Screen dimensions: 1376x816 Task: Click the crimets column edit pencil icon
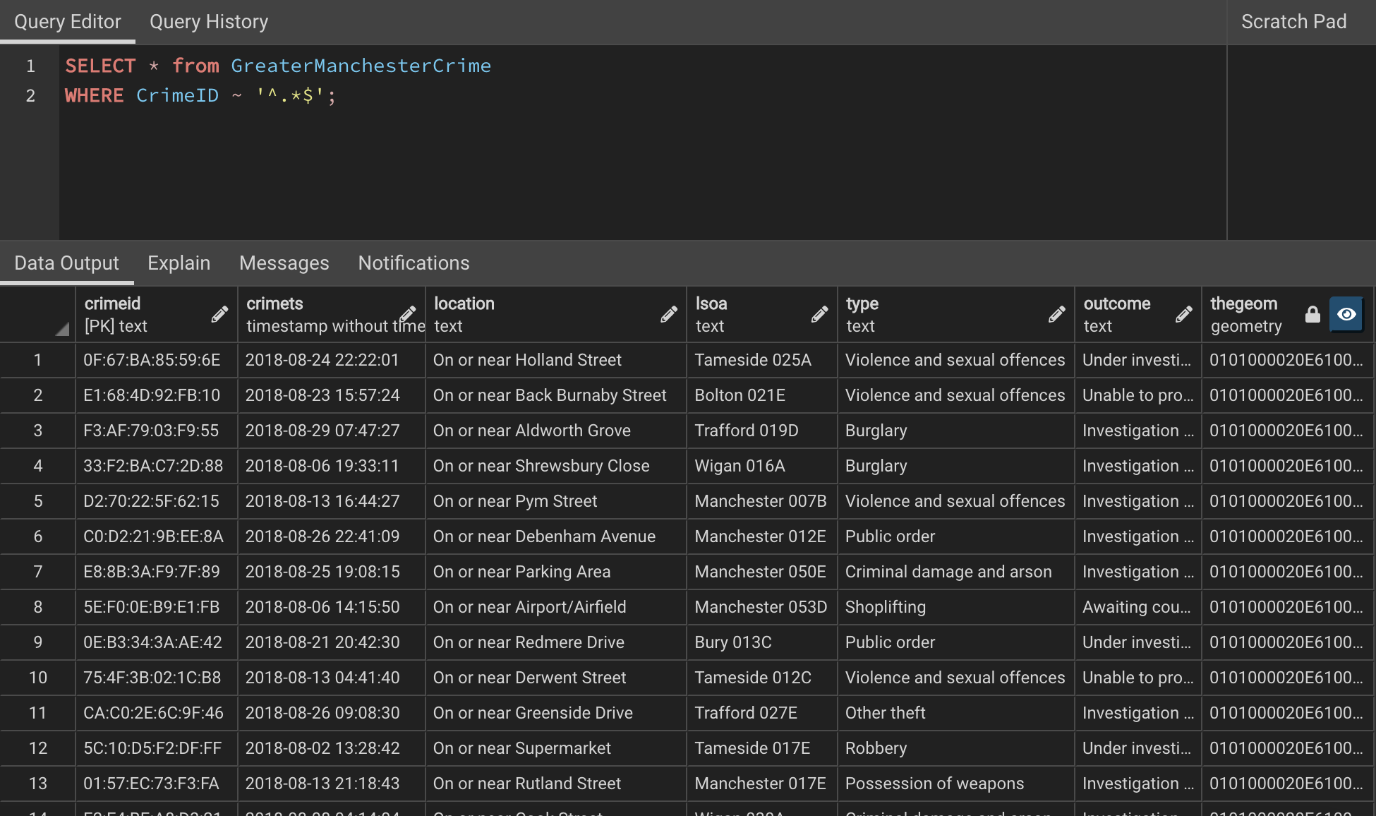click(408, 314)
